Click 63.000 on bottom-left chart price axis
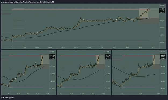 click(52, 74)
